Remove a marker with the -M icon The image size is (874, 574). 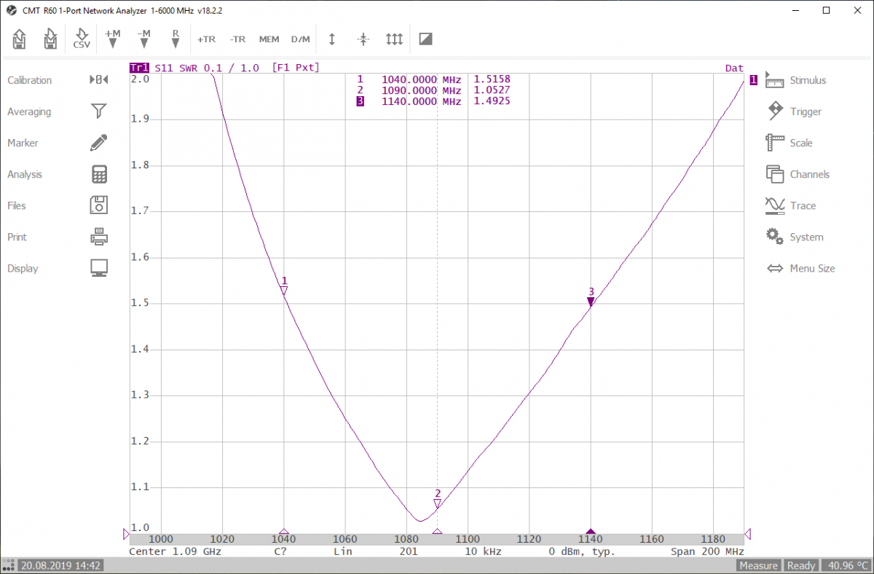tap(144, 39)
